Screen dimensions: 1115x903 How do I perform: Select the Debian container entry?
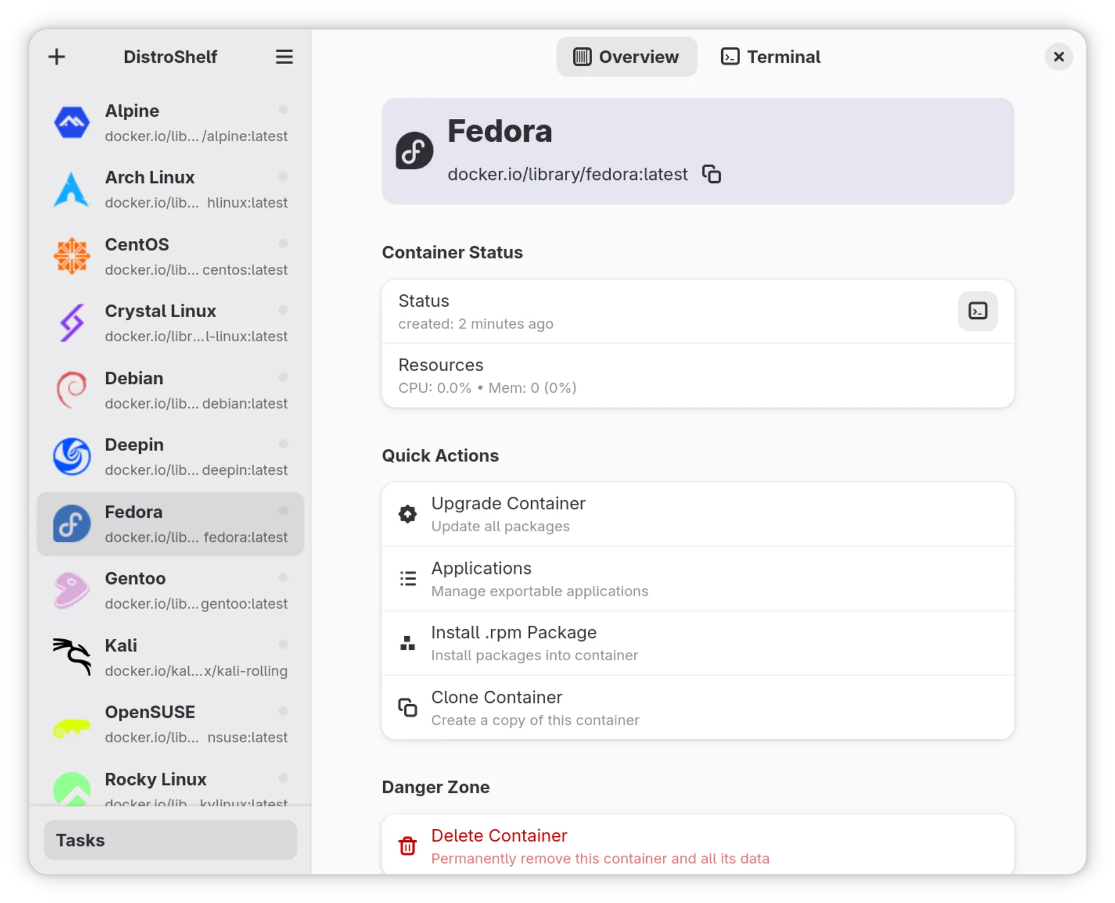[x=170, y=390]
